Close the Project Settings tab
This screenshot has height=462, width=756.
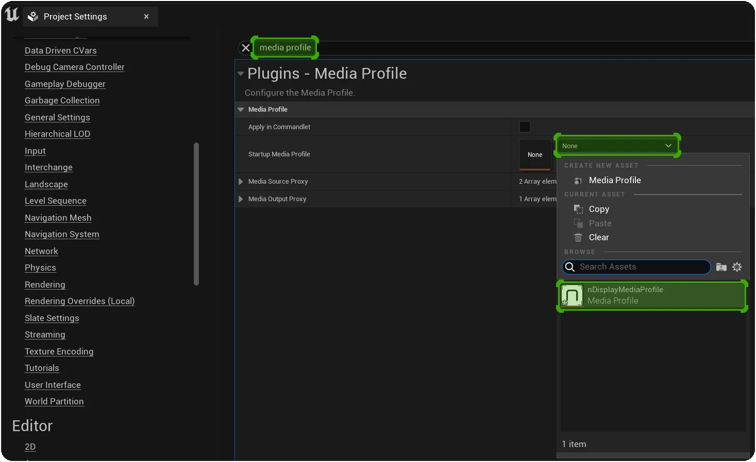[x=146, y=16]
